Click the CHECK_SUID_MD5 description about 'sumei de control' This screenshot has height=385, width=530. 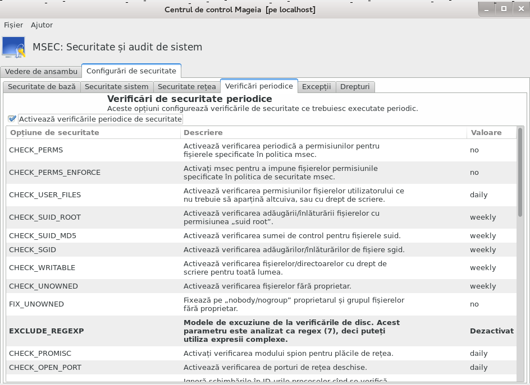coord(292,235)
